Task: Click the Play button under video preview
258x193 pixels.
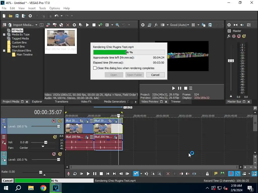Action: (x=173, y=88)
